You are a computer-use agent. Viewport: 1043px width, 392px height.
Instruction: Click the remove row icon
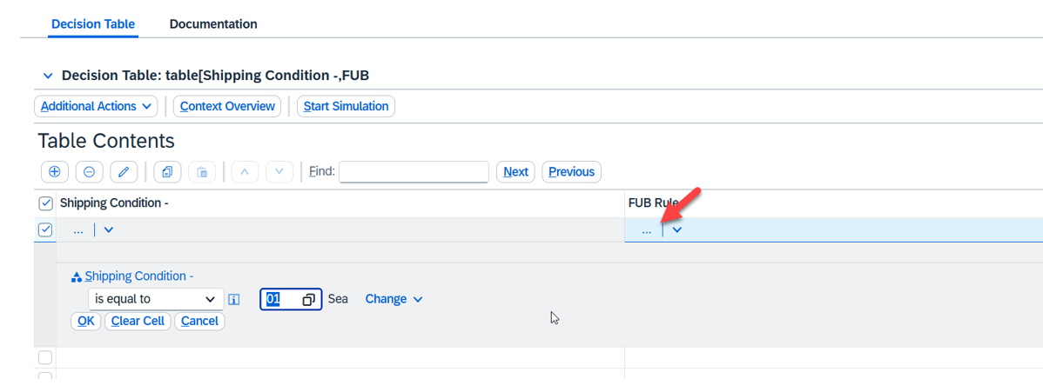click(x=89, y=172)
